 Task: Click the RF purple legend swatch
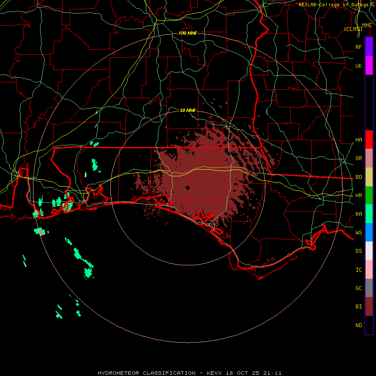(369, 46)
